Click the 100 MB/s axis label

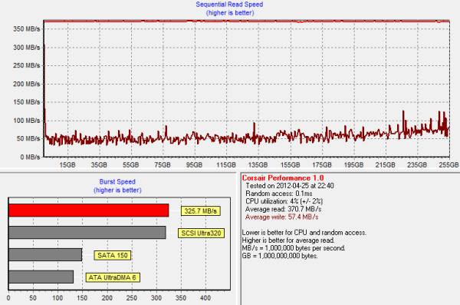[x=26, y=121]
